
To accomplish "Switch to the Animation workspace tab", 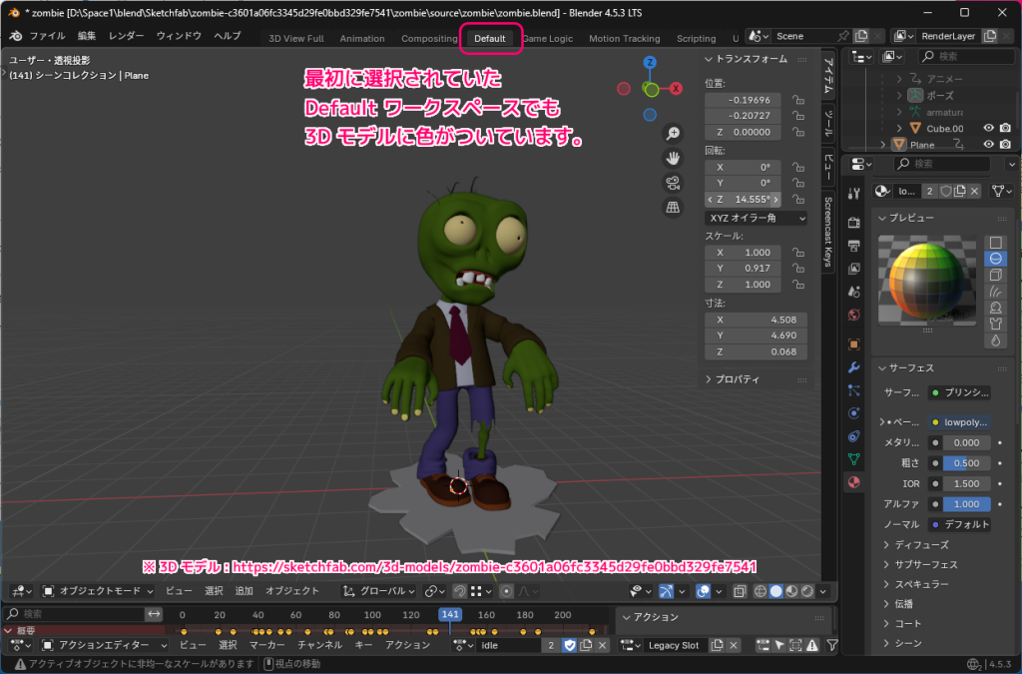I will (x=361, y=38).
